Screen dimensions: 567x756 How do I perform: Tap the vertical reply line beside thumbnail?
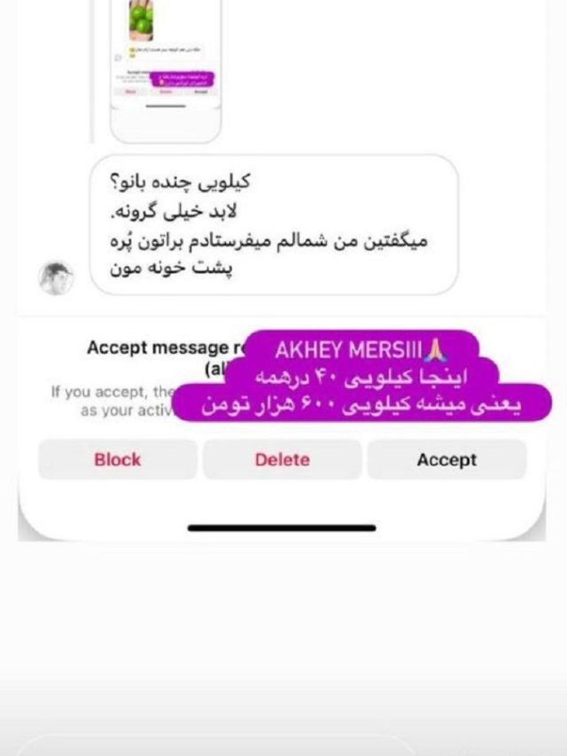[91, 71]
